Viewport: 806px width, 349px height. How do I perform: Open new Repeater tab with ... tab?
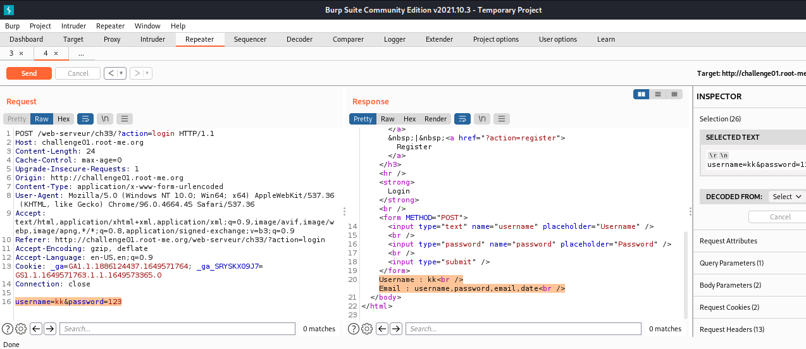[81, 54]
